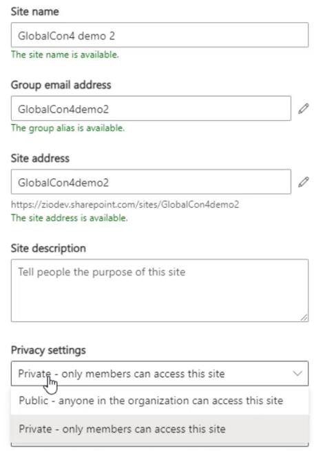Click the Site description text area
This screenshot has height=451, width=316.
(x=160, y=290)
